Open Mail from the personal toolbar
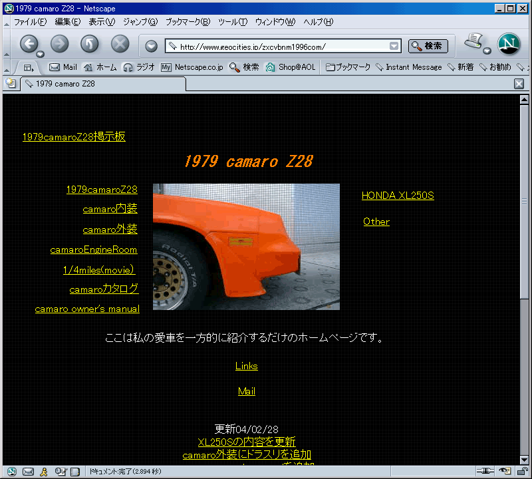This screenshot has height=479, width=532. (x=63, y=67)
